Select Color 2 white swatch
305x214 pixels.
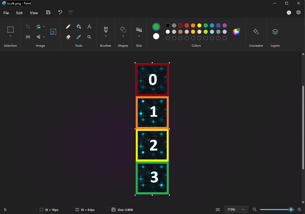click(x=156, y=36)
